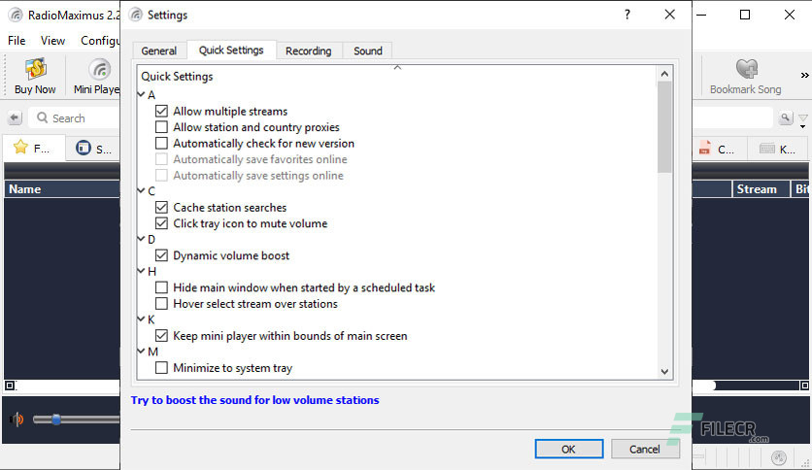Click the Name column header
Image resolution: width=812 pixels, height=470 pixels.
pyautogui.click(x=62, y=189)
